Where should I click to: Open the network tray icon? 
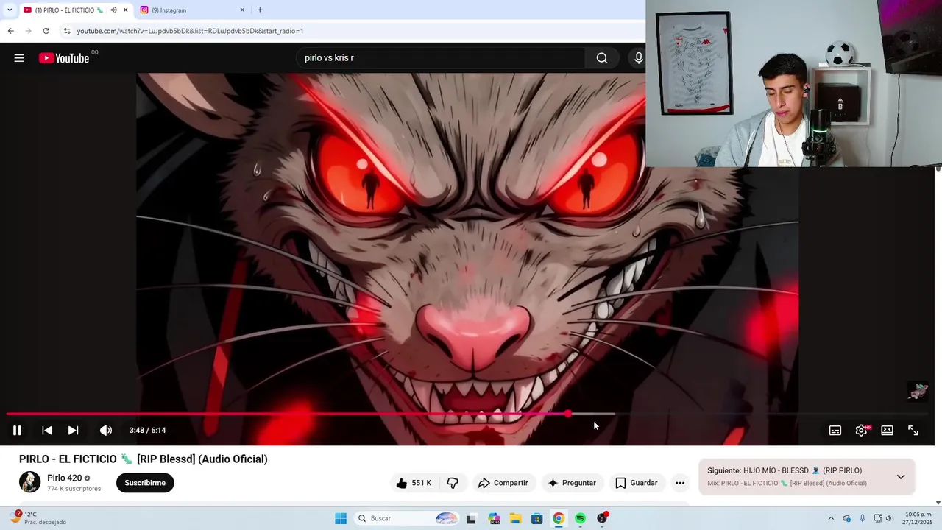coord(878,518)
